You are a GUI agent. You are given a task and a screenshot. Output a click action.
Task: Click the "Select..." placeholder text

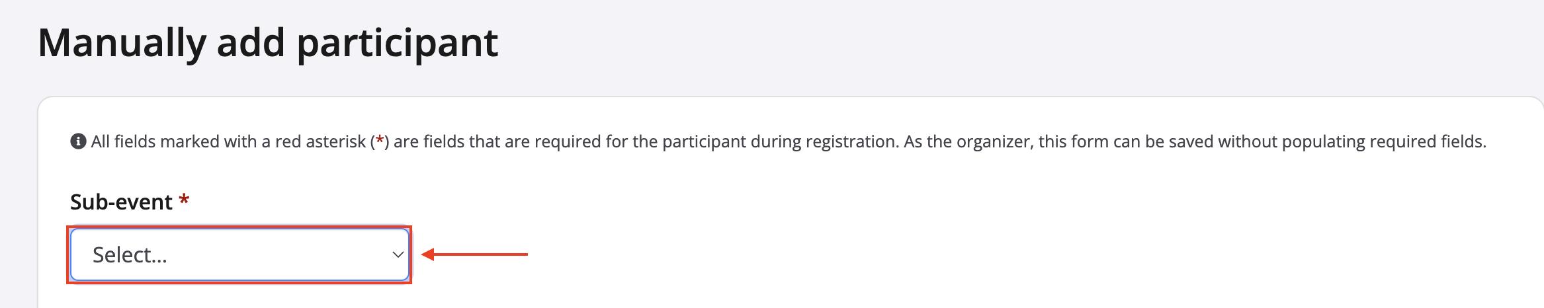(x=130, y=255)
